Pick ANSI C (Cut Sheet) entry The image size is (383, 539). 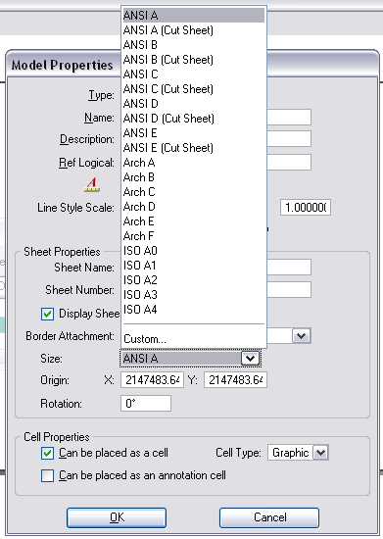tap(194, 89)
